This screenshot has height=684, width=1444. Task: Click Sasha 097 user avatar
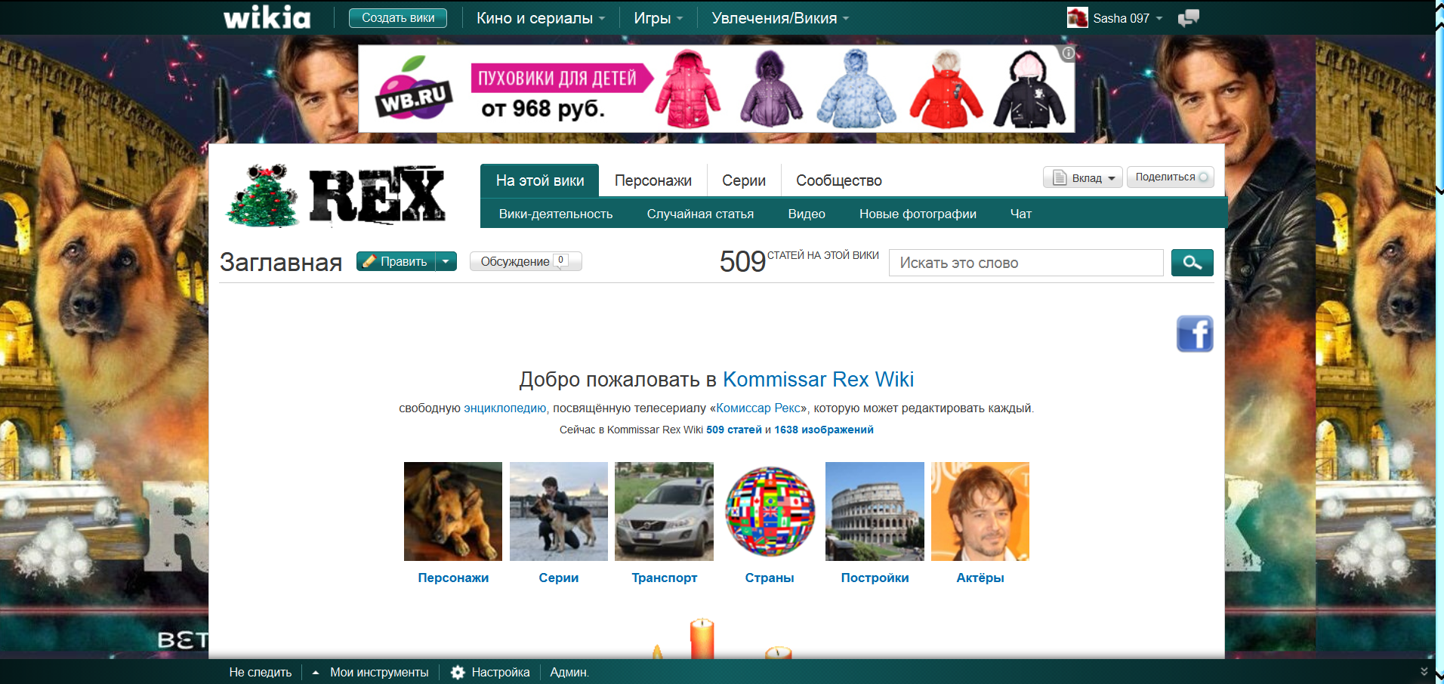[x=1077, y=17]
